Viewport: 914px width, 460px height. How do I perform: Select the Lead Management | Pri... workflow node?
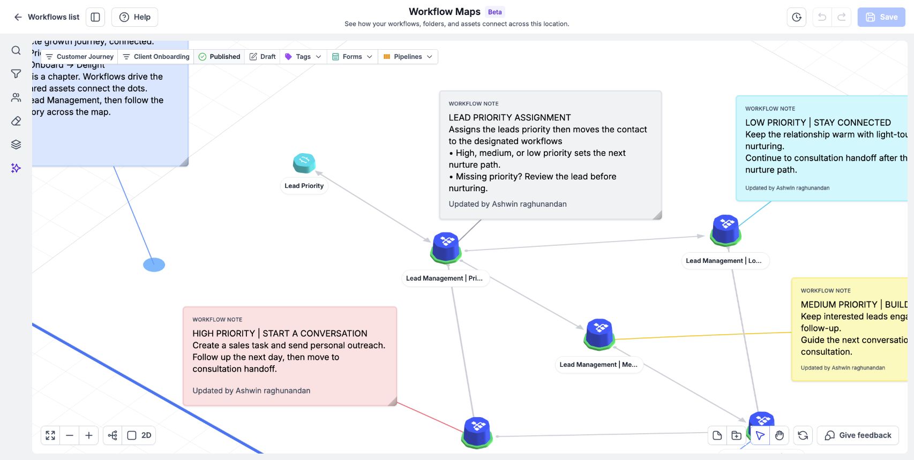coord(446,248)
